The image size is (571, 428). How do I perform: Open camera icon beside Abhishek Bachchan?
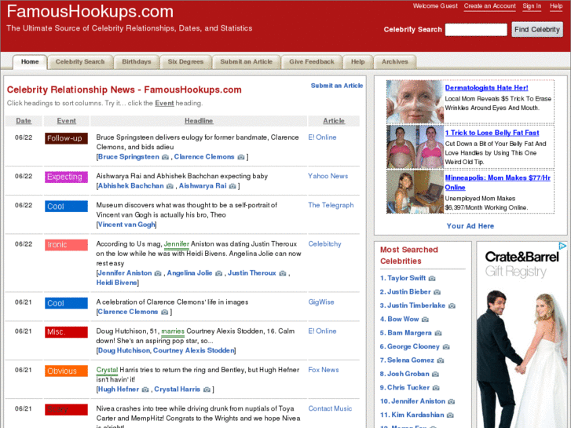coord(170,186)
